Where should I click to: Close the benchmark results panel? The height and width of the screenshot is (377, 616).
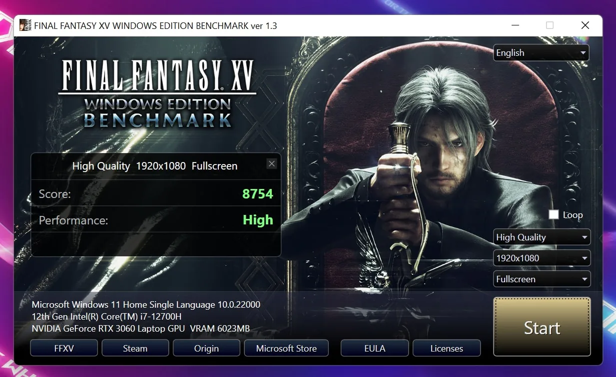tap(272, 164)
